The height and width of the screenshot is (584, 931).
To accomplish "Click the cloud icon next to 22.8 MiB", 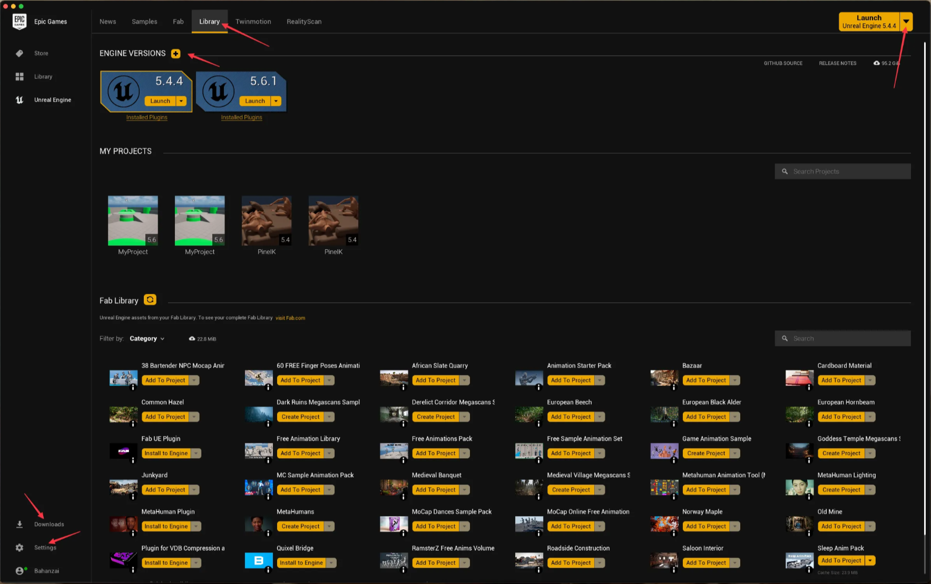I will (x=192, y=339).
